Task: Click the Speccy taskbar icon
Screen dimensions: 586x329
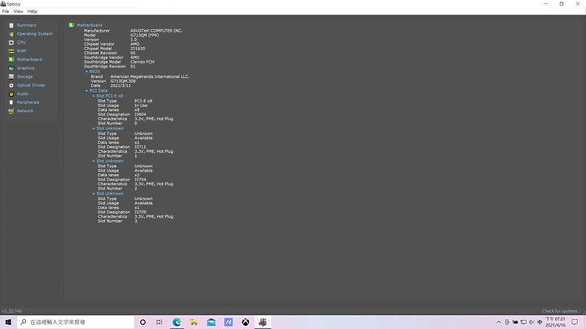Action: [263, 322]
